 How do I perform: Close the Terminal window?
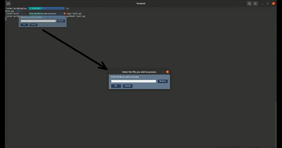pos(273,3)
